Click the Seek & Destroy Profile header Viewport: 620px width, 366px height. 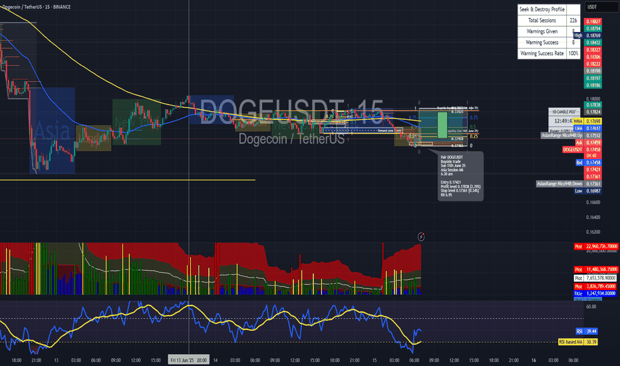pyautogui.click(x=542, y=9)
